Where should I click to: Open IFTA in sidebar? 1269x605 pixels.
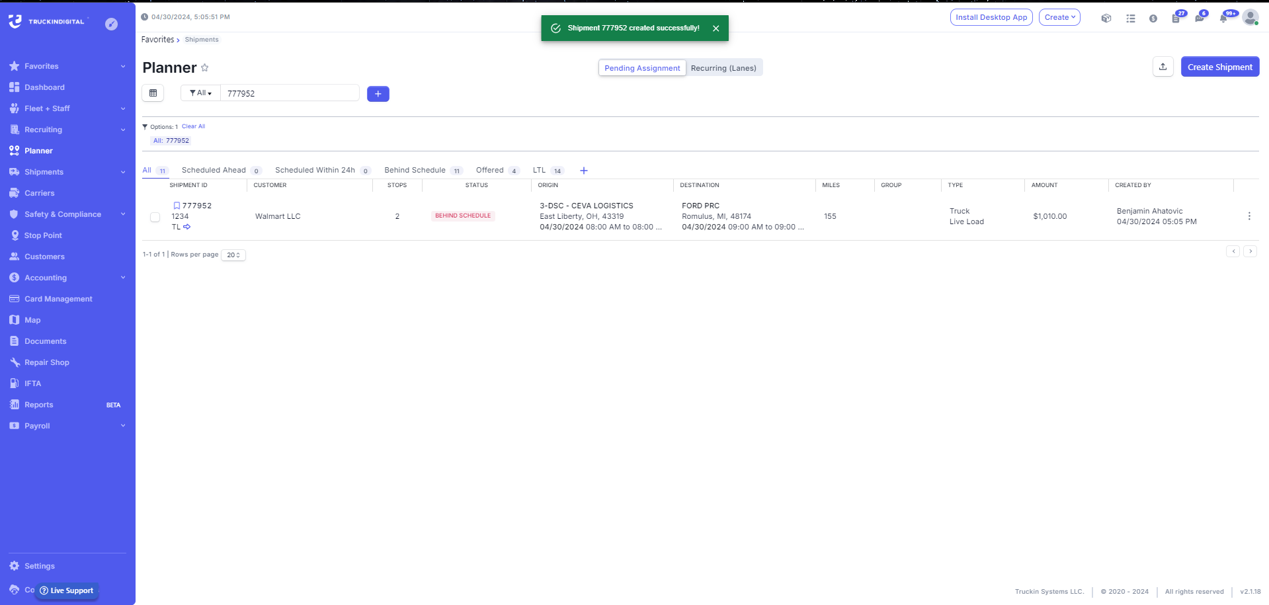click(32, 383)
